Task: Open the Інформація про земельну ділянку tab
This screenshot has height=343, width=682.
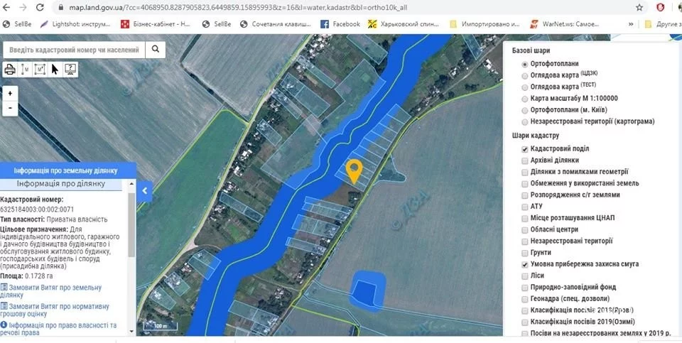Action: click(x=65, y=170)
